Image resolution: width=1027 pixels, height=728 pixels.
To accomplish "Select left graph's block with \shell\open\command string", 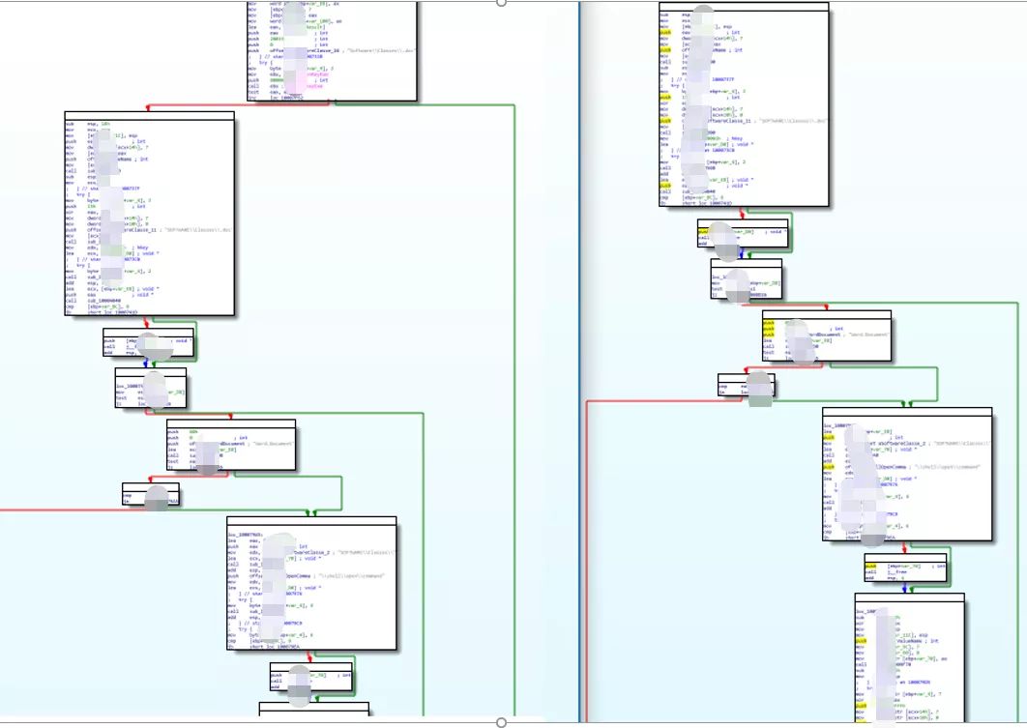I will click(311, 583).
